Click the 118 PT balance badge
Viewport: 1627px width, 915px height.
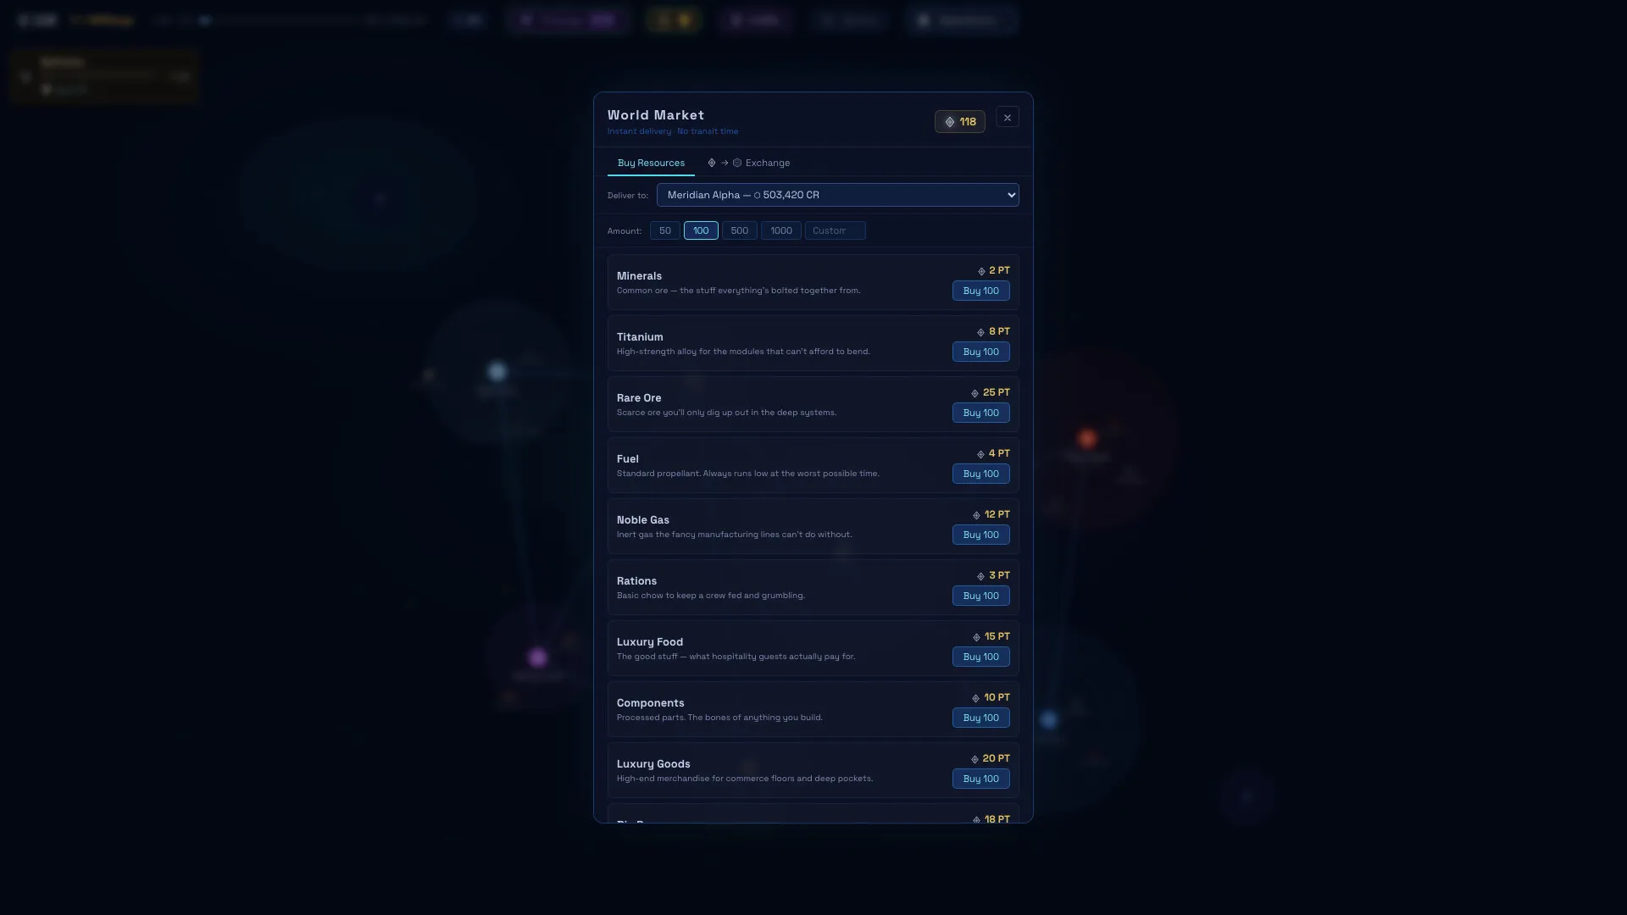click(x=960, y=122)
